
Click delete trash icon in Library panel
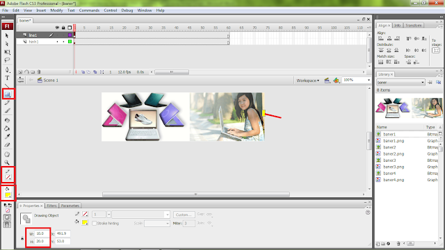click(398, 244)
